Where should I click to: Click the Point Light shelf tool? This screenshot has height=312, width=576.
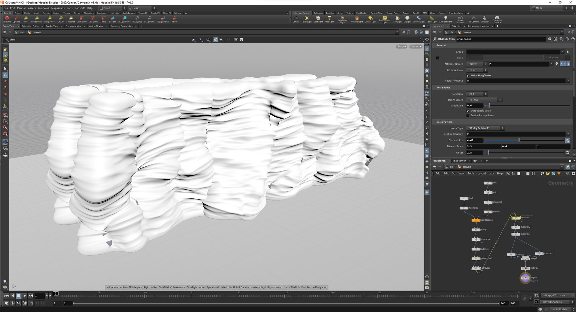point(307,19)
